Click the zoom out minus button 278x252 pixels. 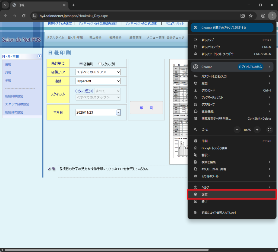pos(237,130)
